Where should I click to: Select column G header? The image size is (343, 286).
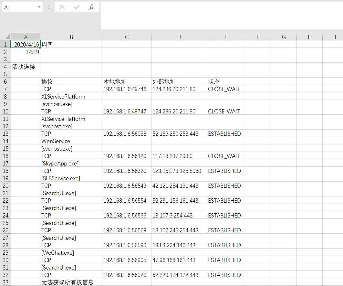click(x=284, y=37)
